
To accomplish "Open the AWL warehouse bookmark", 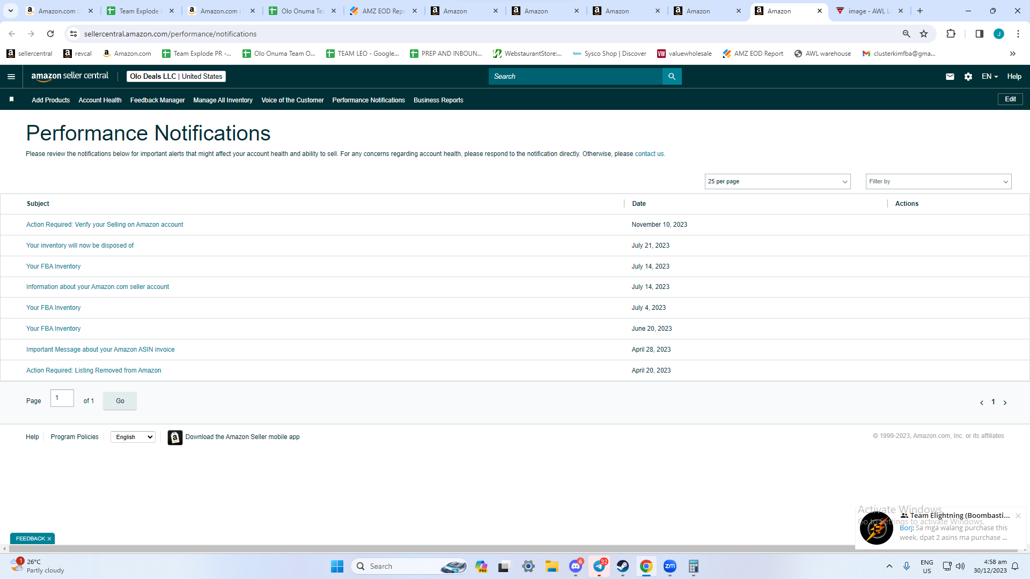I will 822,54.
